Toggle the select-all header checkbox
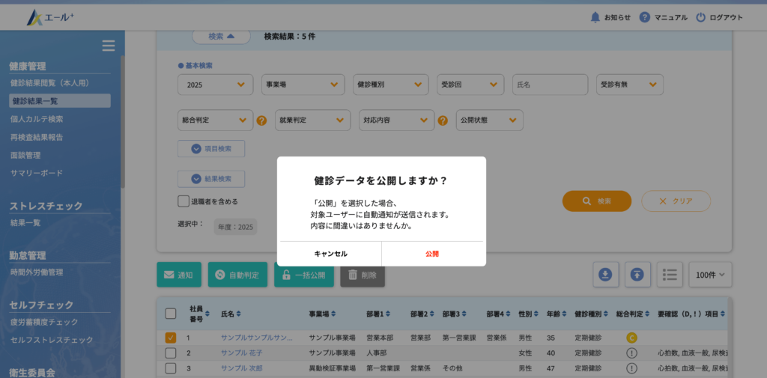 [171, 314]
